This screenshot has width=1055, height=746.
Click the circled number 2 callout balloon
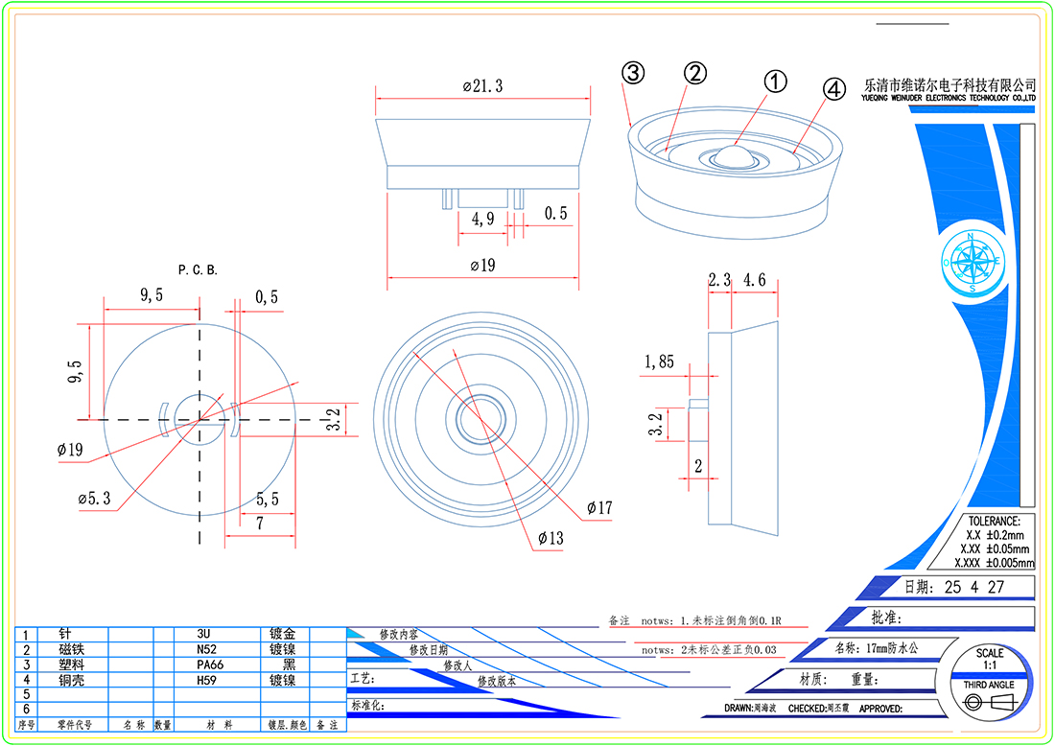pyautogui.click(x=694, y=73)
